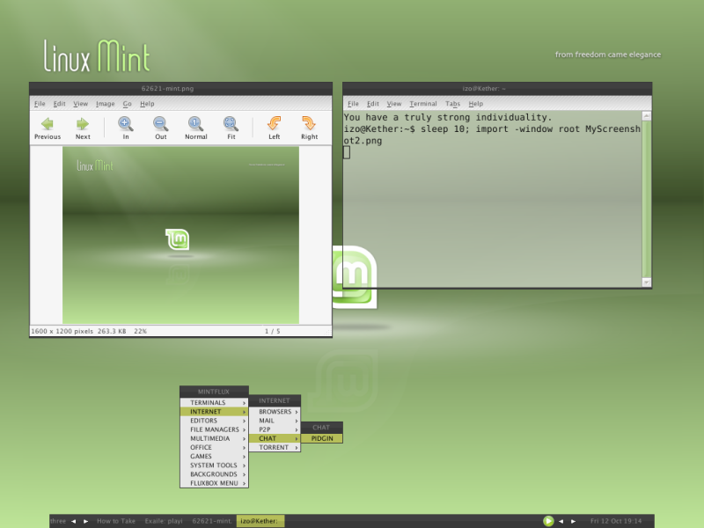Open Help menu in image viewer
Image resolution: width=704 pixels, height=528 pixels.
click(x=147, y=104)
